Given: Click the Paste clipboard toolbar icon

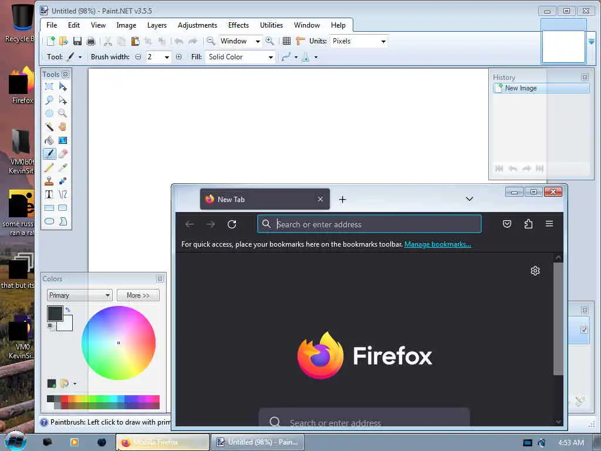Looking at the screenshot, I should point(135,41).
